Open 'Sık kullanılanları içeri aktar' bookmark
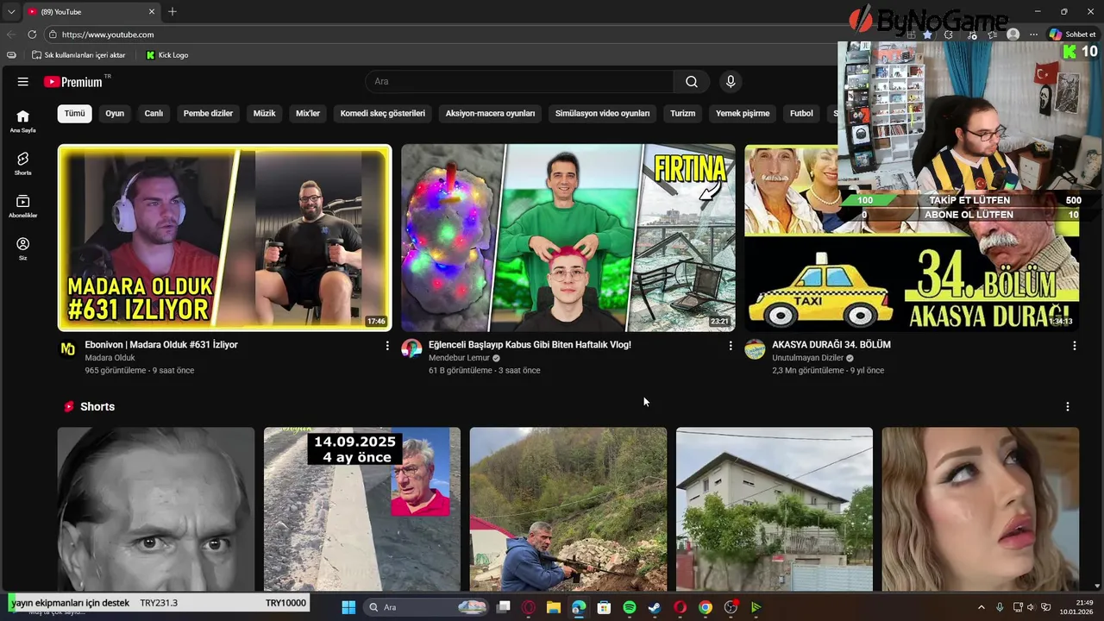The image size is (1104, 621). coord(78,55)
